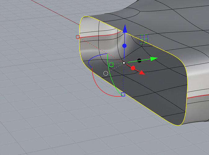Click the blue Z-axis move arrow
Image resolution: width=209 pixels, height=155 pixels.
125,29
